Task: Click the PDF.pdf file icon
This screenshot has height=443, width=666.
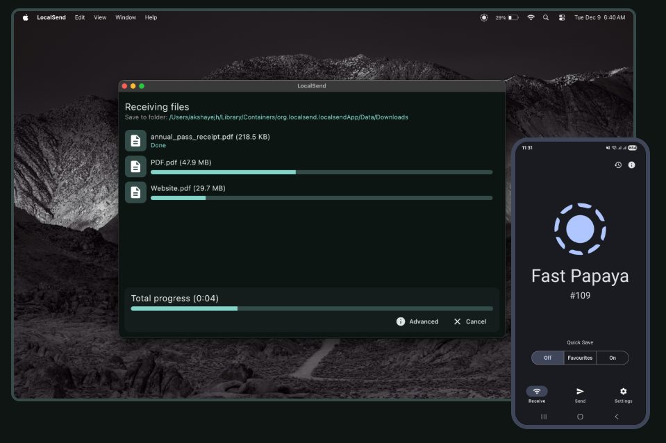Action: (x=135, y=167)
